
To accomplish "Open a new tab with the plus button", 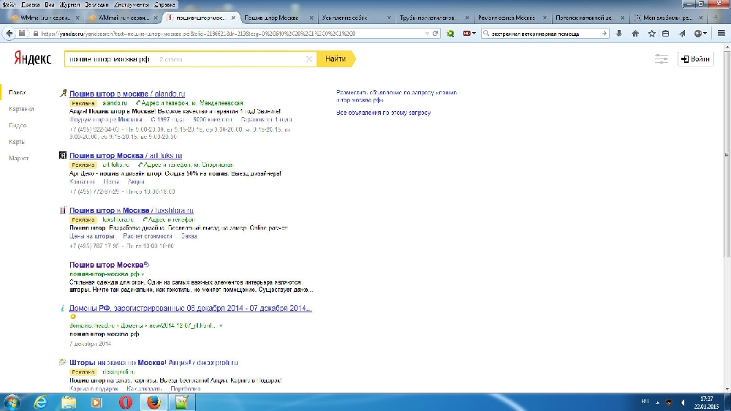I will [716, 18].
